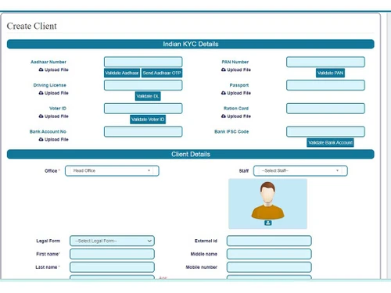The width and height of the screenshot is (391, 293).
Task: Click the Voter ID input field
Action: coord(143,109)
